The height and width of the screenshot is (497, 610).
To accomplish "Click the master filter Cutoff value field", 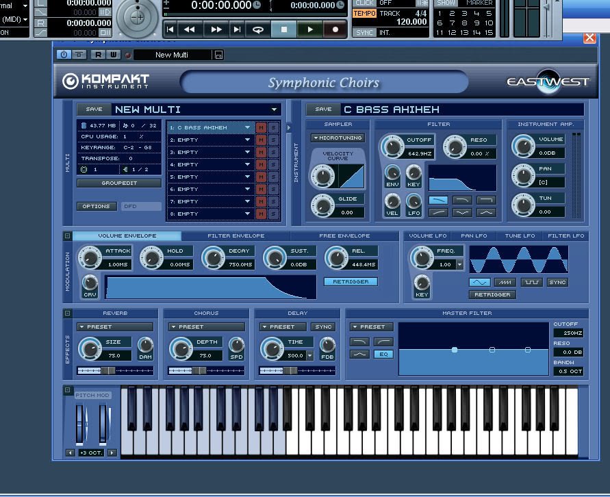I will [568, 333].
